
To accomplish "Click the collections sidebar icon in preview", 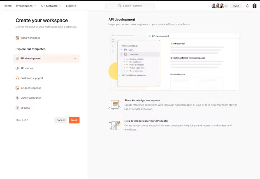I will 113,41.
